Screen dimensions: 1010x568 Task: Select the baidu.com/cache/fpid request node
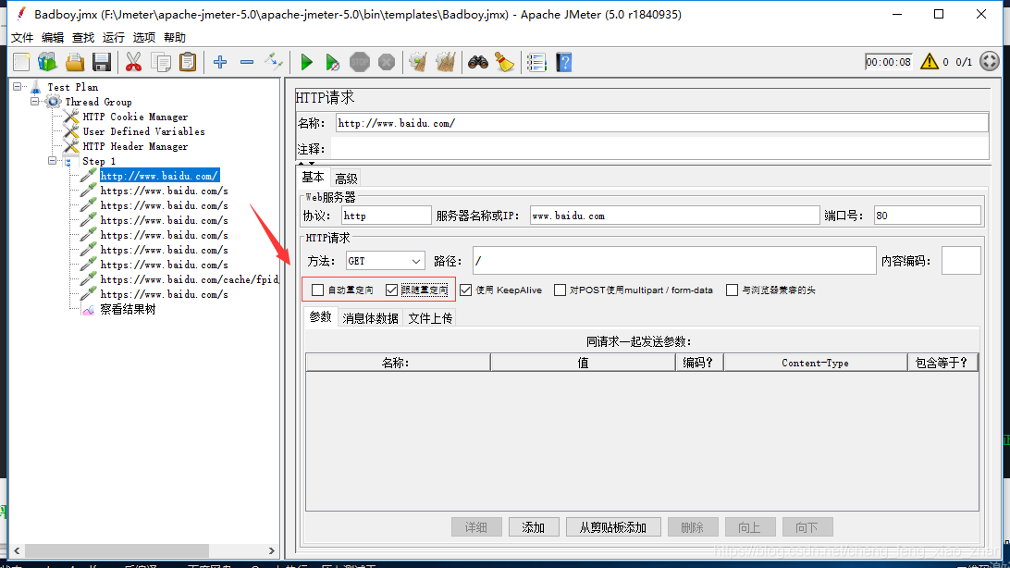point(189,279)
